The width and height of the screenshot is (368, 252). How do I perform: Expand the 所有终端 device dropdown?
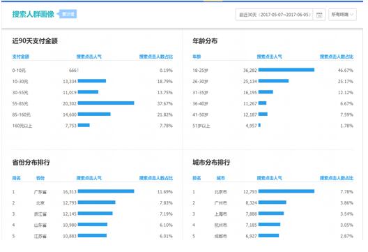[x=342, y=15]
